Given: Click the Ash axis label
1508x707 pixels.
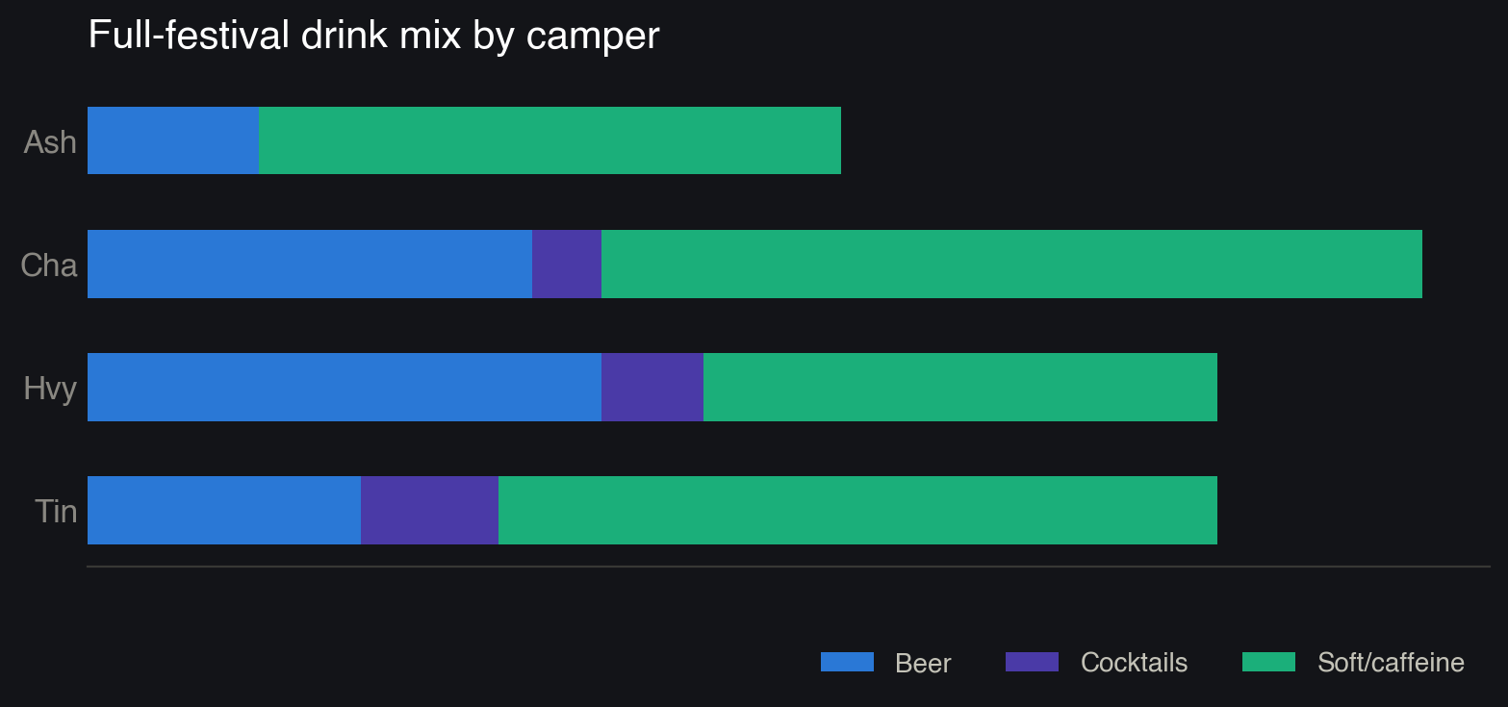Looking at the screenshot, I should (50, 141).
